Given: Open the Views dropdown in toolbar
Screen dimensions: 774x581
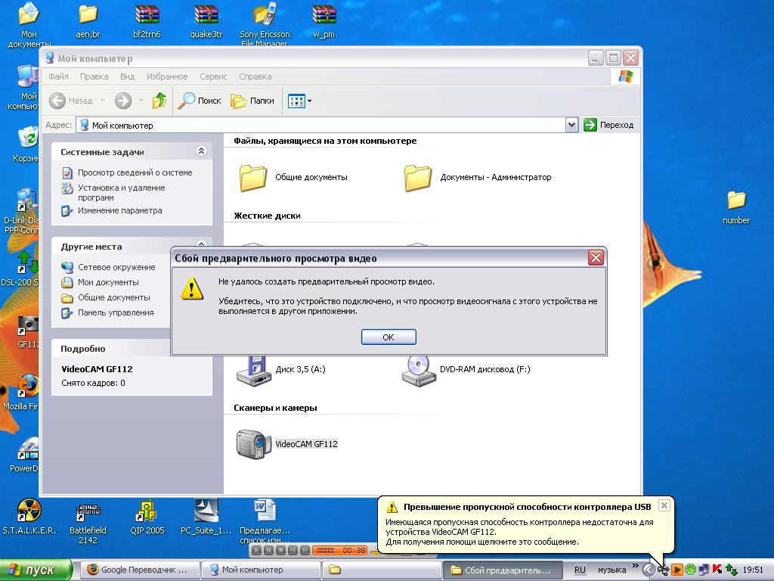Looking at the screenshot, I should point(300,101).
